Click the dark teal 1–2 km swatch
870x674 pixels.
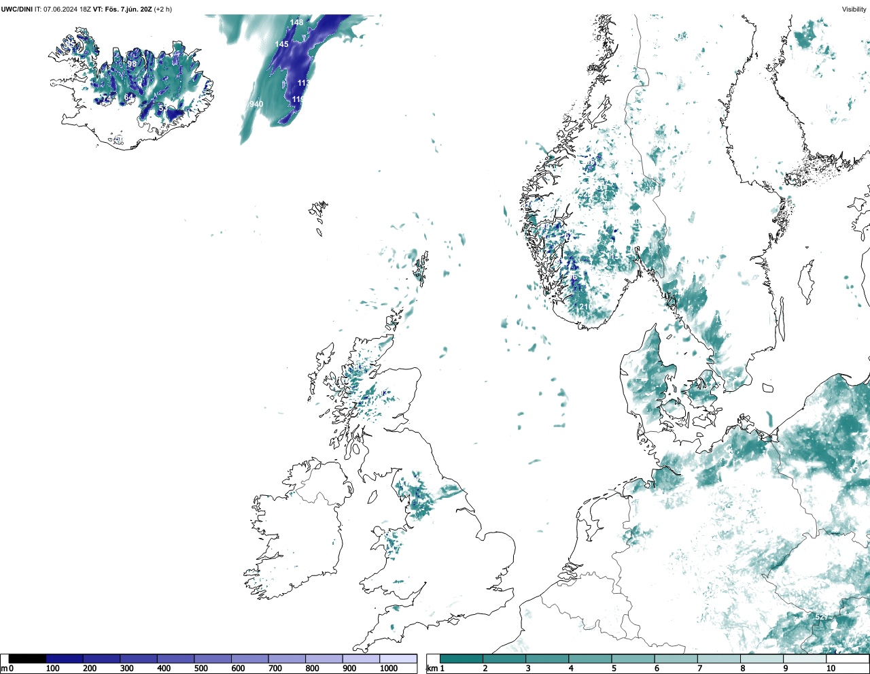(x=462, y=659)
